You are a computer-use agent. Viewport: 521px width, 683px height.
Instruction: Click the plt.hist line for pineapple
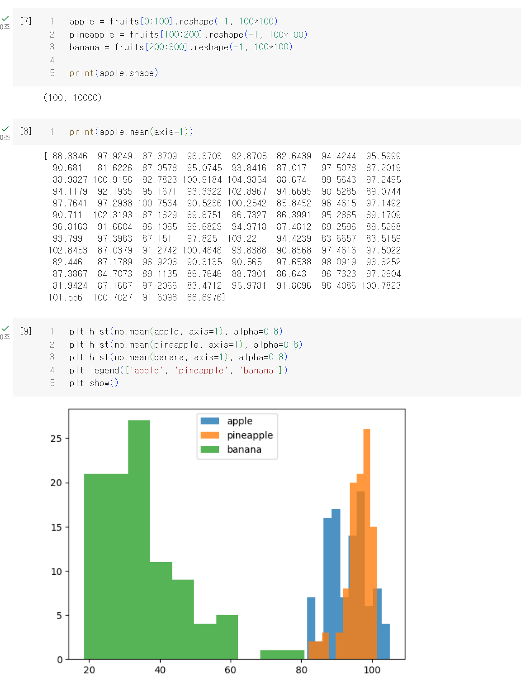click(x=186, y=344)
